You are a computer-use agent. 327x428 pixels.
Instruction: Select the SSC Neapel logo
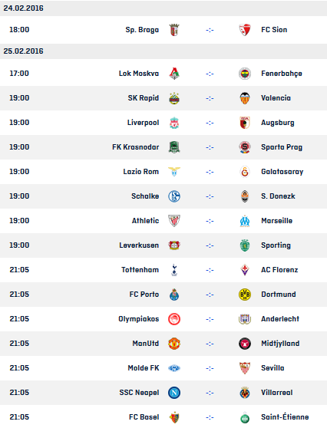[x=174, y=393]
